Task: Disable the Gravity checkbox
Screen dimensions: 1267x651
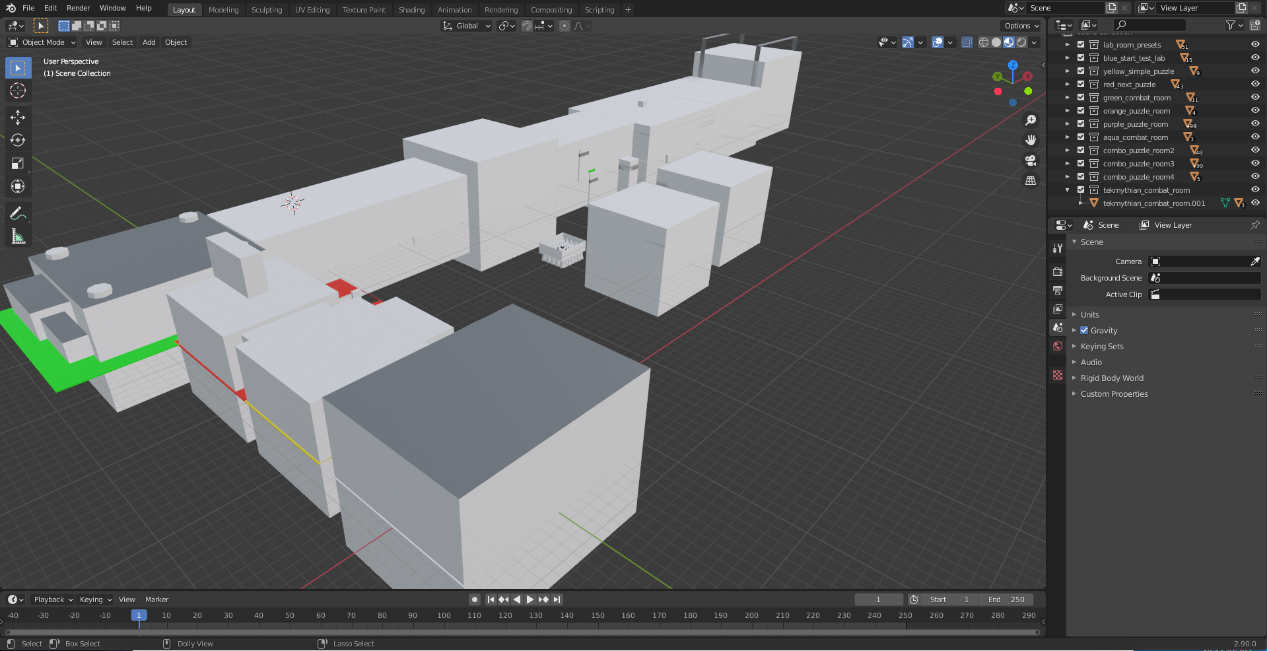Action: [1084, 330]
